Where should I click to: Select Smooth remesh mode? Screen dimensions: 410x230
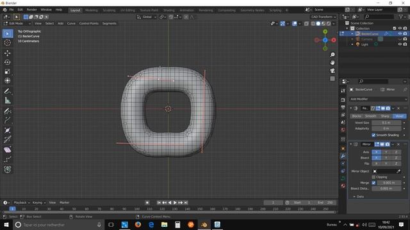click(370, 116)
